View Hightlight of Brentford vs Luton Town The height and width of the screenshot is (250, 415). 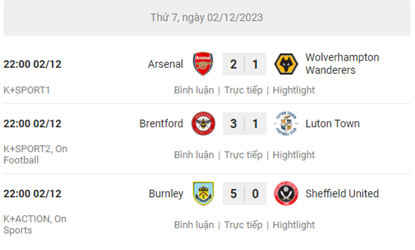point(294,155)
